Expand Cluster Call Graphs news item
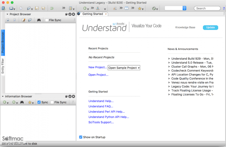 [169, 67]
